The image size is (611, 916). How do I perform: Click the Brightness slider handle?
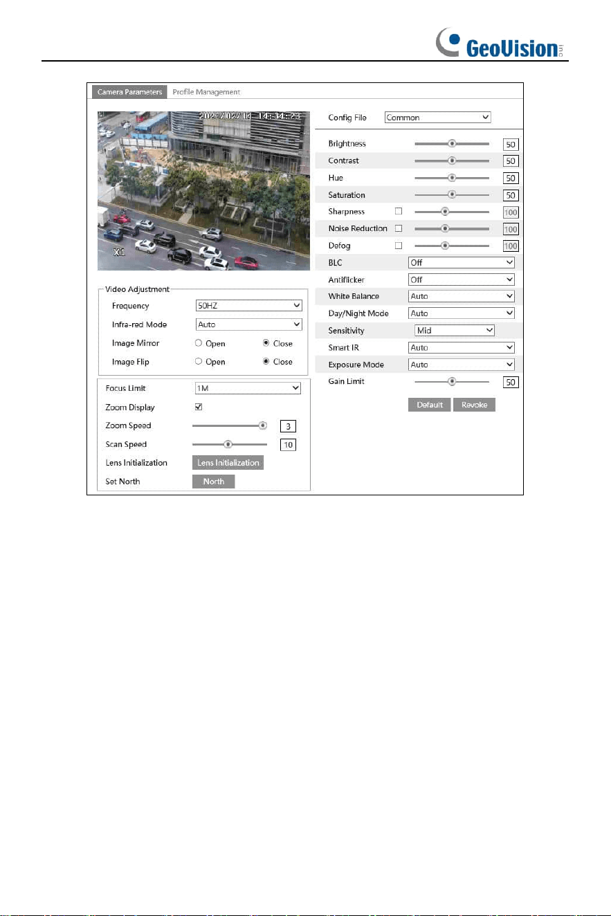click(x=452, y=144)
